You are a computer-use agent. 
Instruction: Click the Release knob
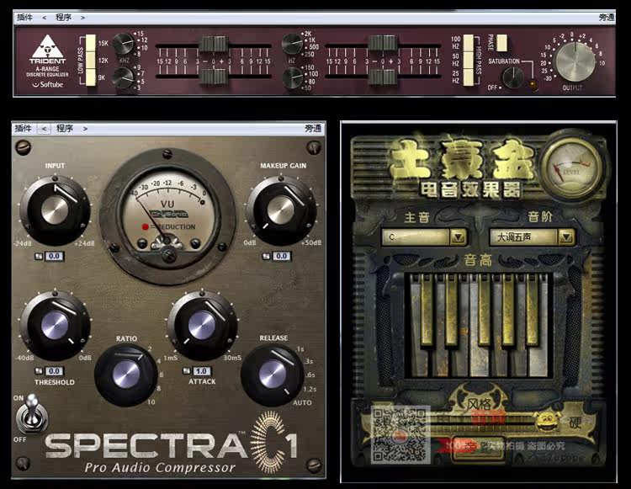(273, 375)
